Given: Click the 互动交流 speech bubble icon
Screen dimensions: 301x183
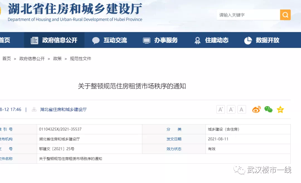Looking at the screenshot, I should 96,40.
